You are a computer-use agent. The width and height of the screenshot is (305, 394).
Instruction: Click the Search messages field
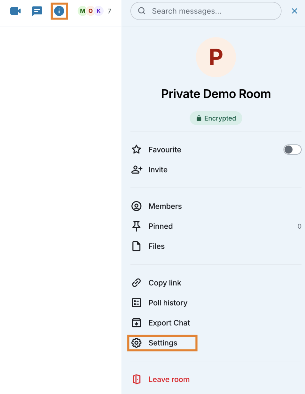(211, 11)
